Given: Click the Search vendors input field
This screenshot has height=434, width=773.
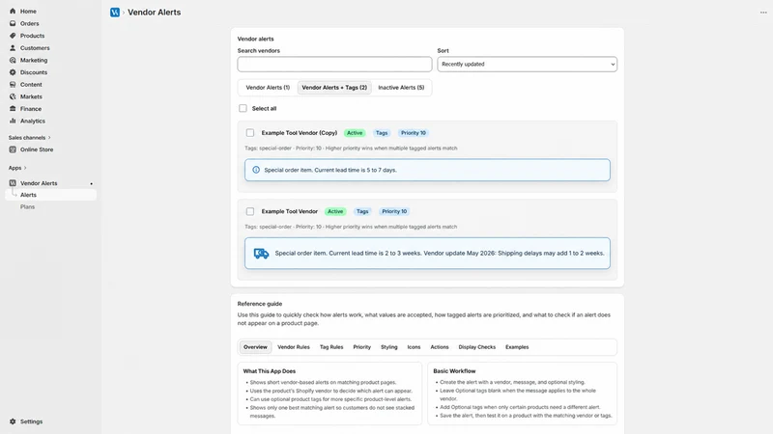Looking at the screenshot, I should [x=334, y=64].
